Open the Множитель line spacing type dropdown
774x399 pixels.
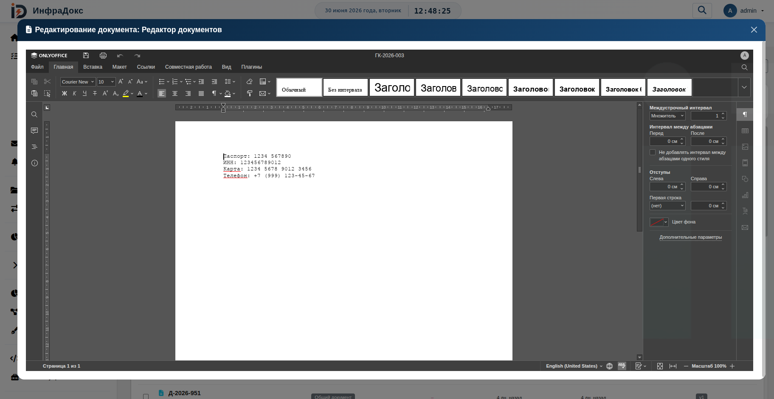pyautogui.click(x=667, y=116)
